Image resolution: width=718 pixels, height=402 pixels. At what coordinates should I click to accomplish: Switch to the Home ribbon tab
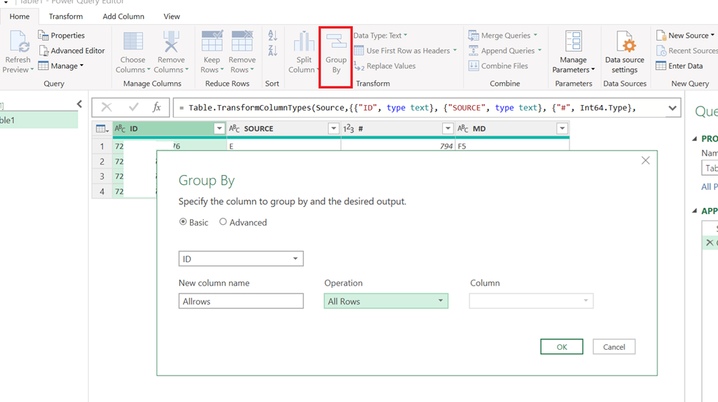(x=19, y=16)
